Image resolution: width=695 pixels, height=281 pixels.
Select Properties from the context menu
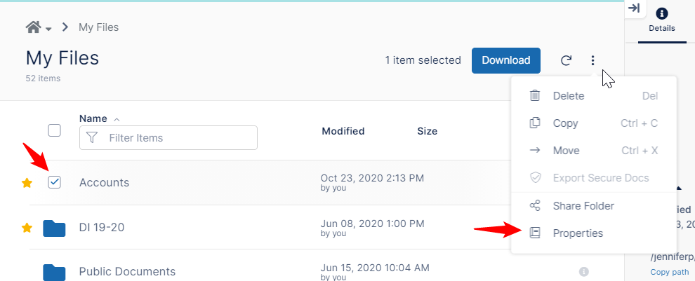point(577,233)
